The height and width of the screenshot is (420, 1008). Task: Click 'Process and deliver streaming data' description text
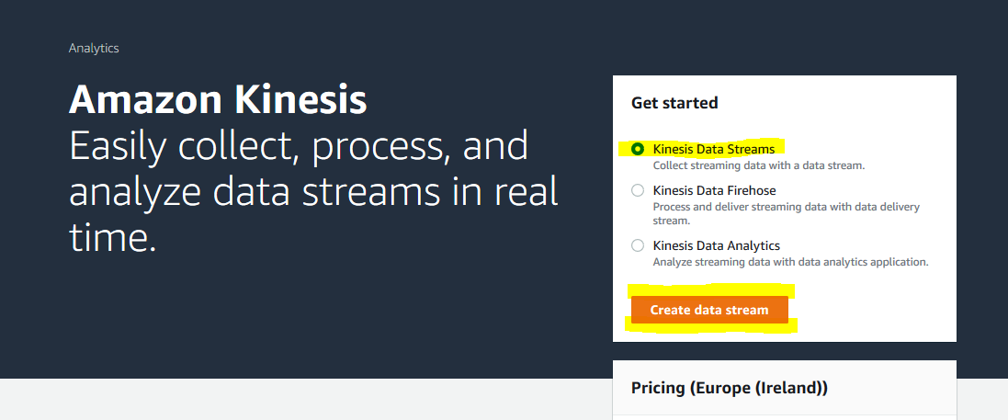[787, 207]
